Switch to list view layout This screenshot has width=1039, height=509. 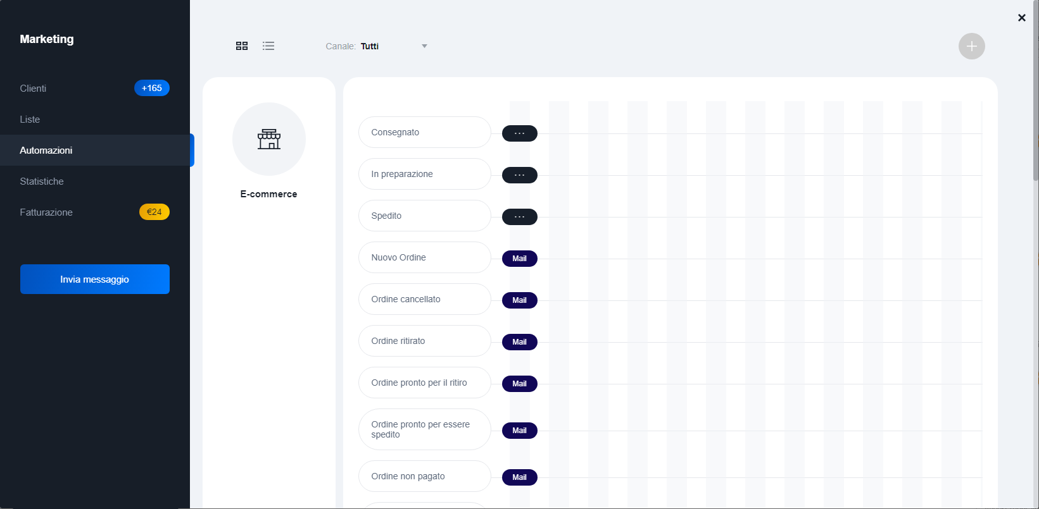(x=268, y=46)
